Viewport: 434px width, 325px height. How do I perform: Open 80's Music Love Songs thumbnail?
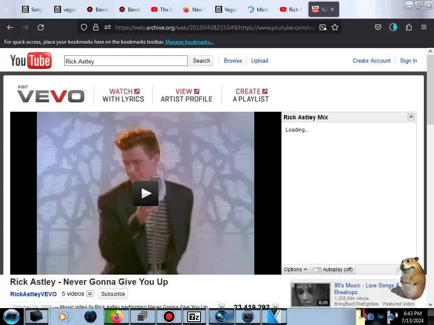pos(311,295)
